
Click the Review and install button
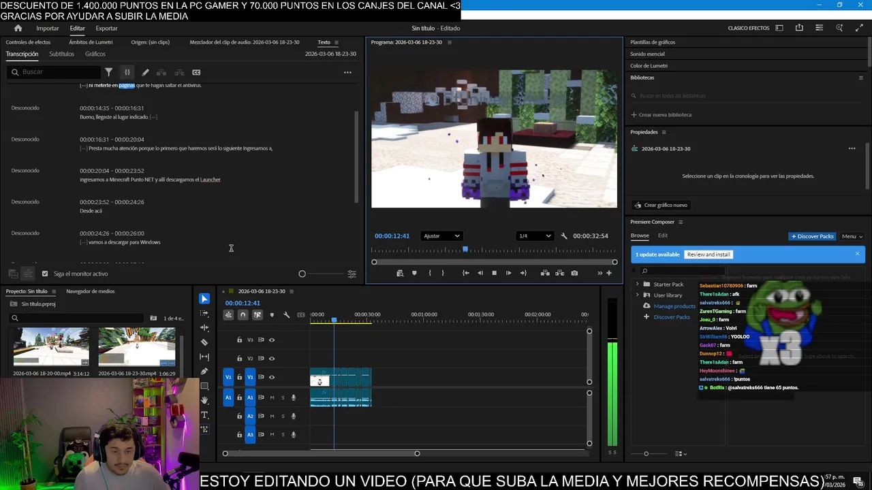click(708, 255)
